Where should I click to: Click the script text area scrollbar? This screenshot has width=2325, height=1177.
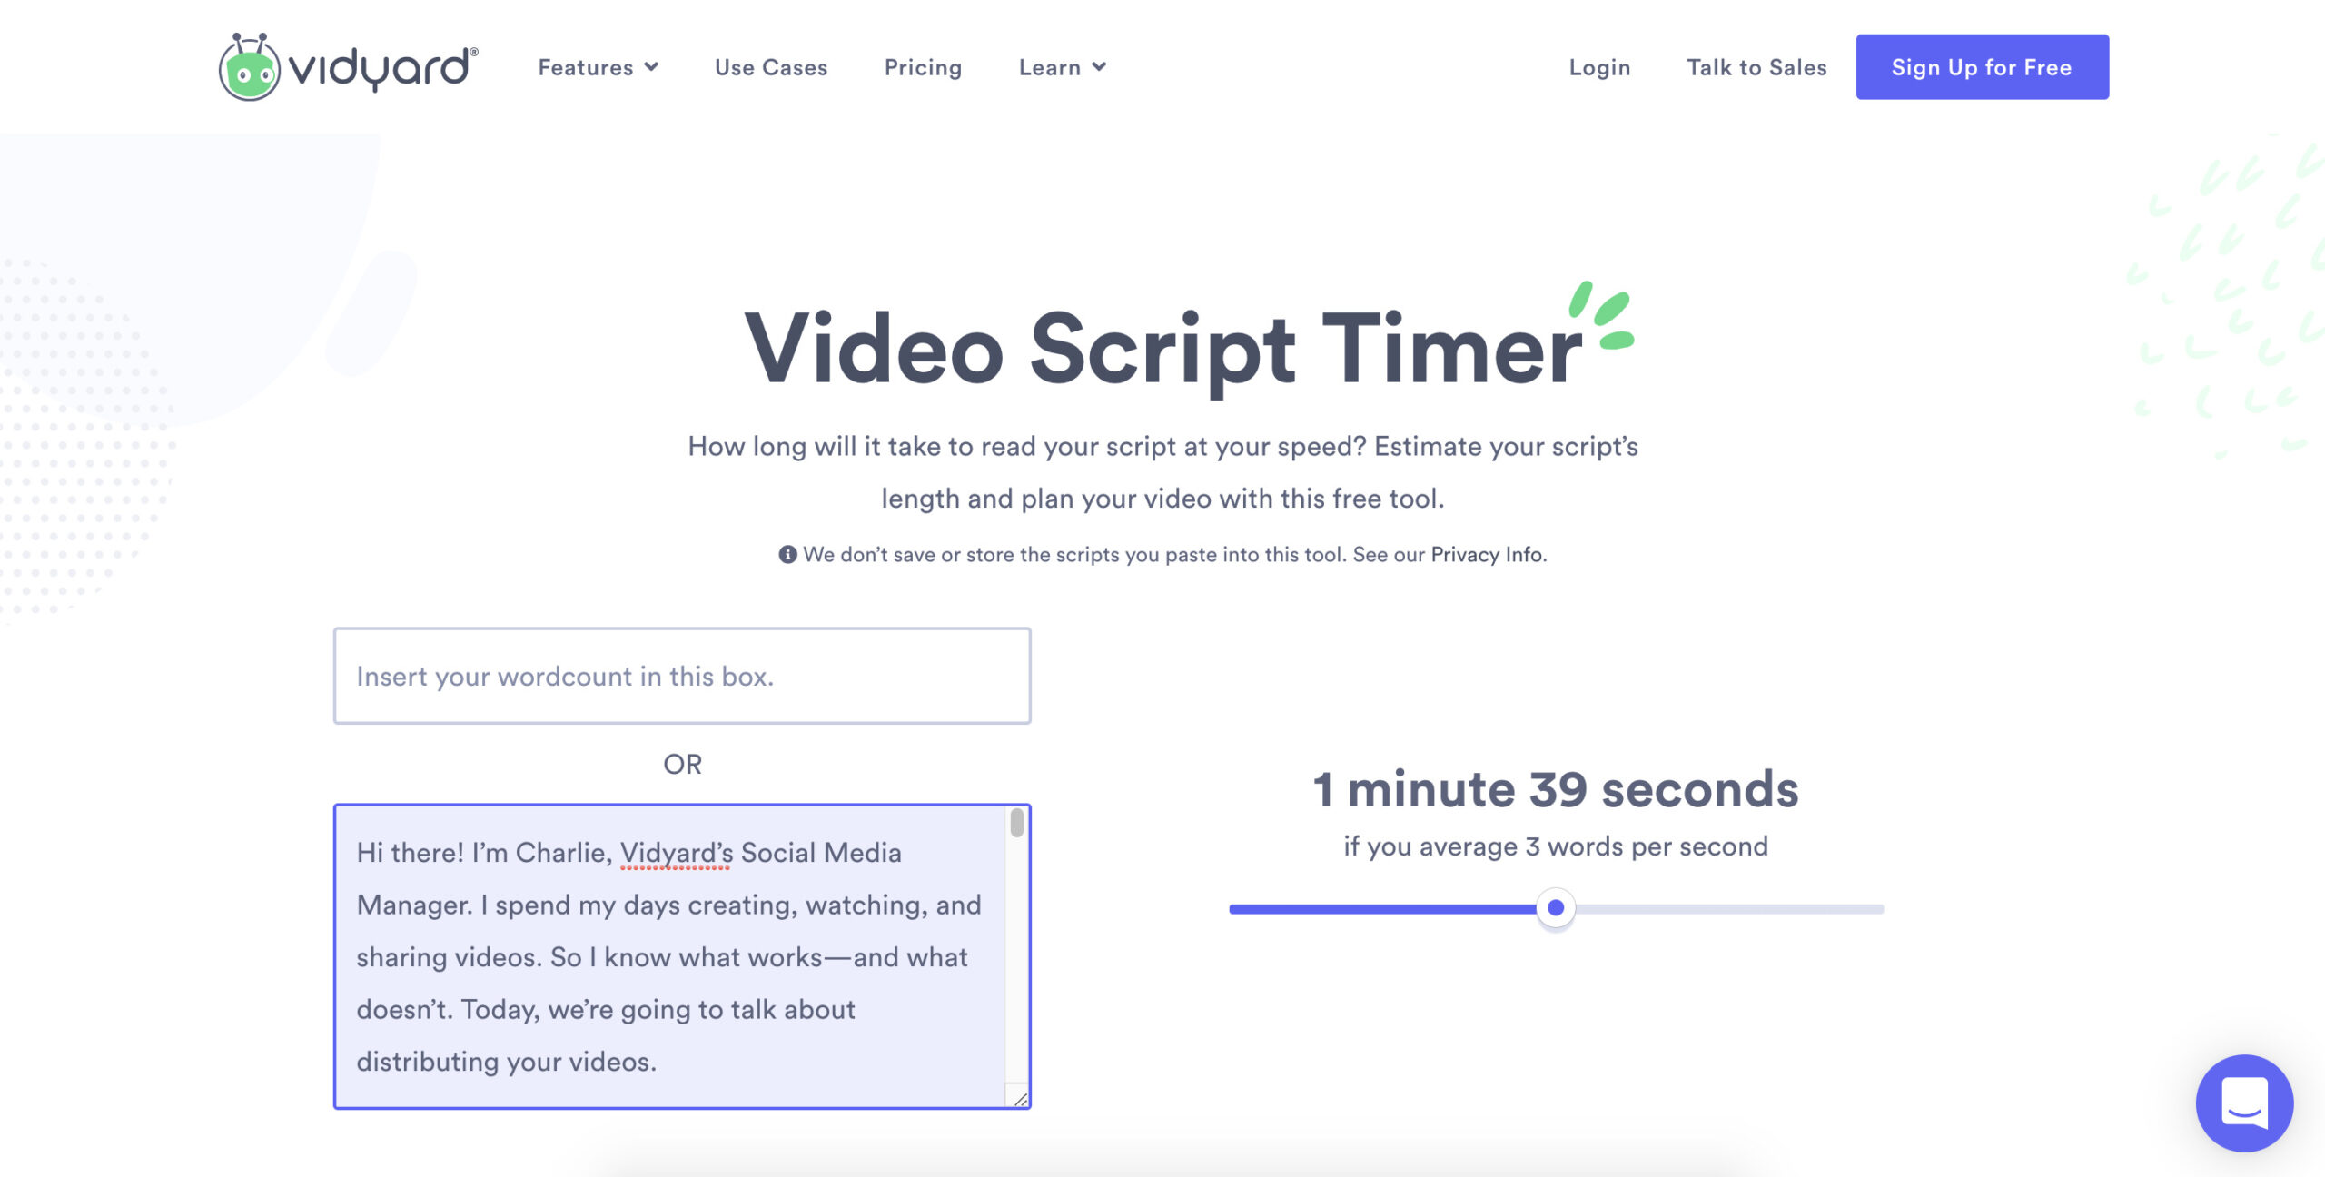point(1019,833)
